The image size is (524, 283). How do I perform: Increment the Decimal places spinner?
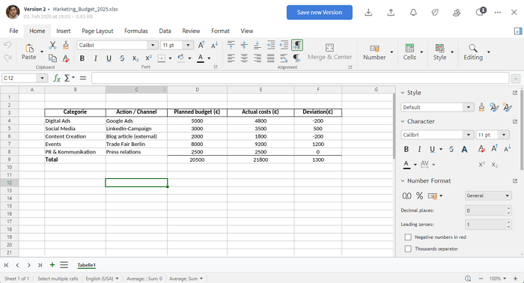[x=508, y=208]
